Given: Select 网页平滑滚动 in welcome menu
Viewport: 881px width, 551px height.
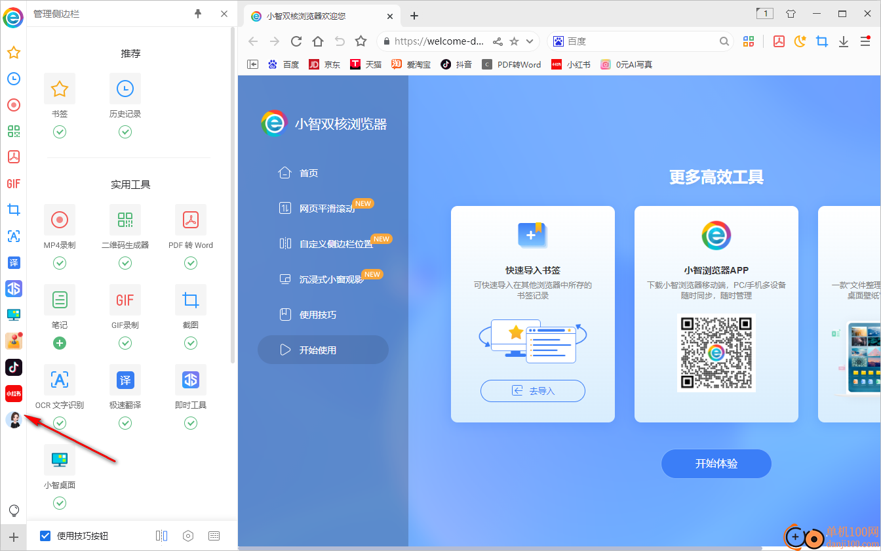Looking at the screenshot, I should click(x=327, y=209).
